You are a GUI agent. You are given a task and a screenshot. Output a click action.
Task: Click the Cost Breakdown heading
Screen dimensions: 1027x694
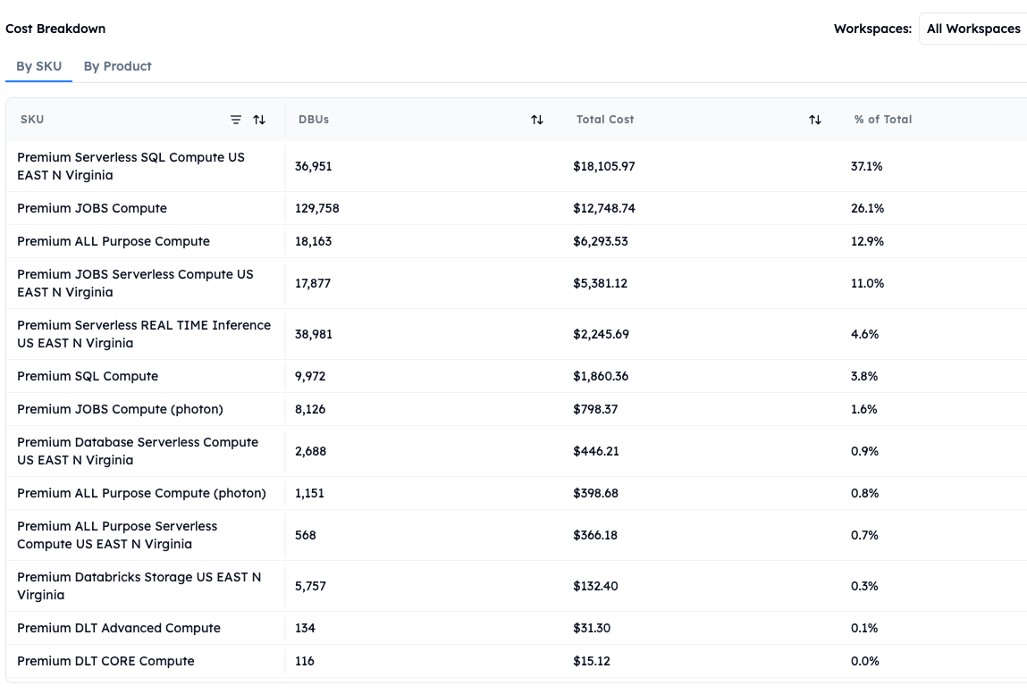tap(55, 29)
